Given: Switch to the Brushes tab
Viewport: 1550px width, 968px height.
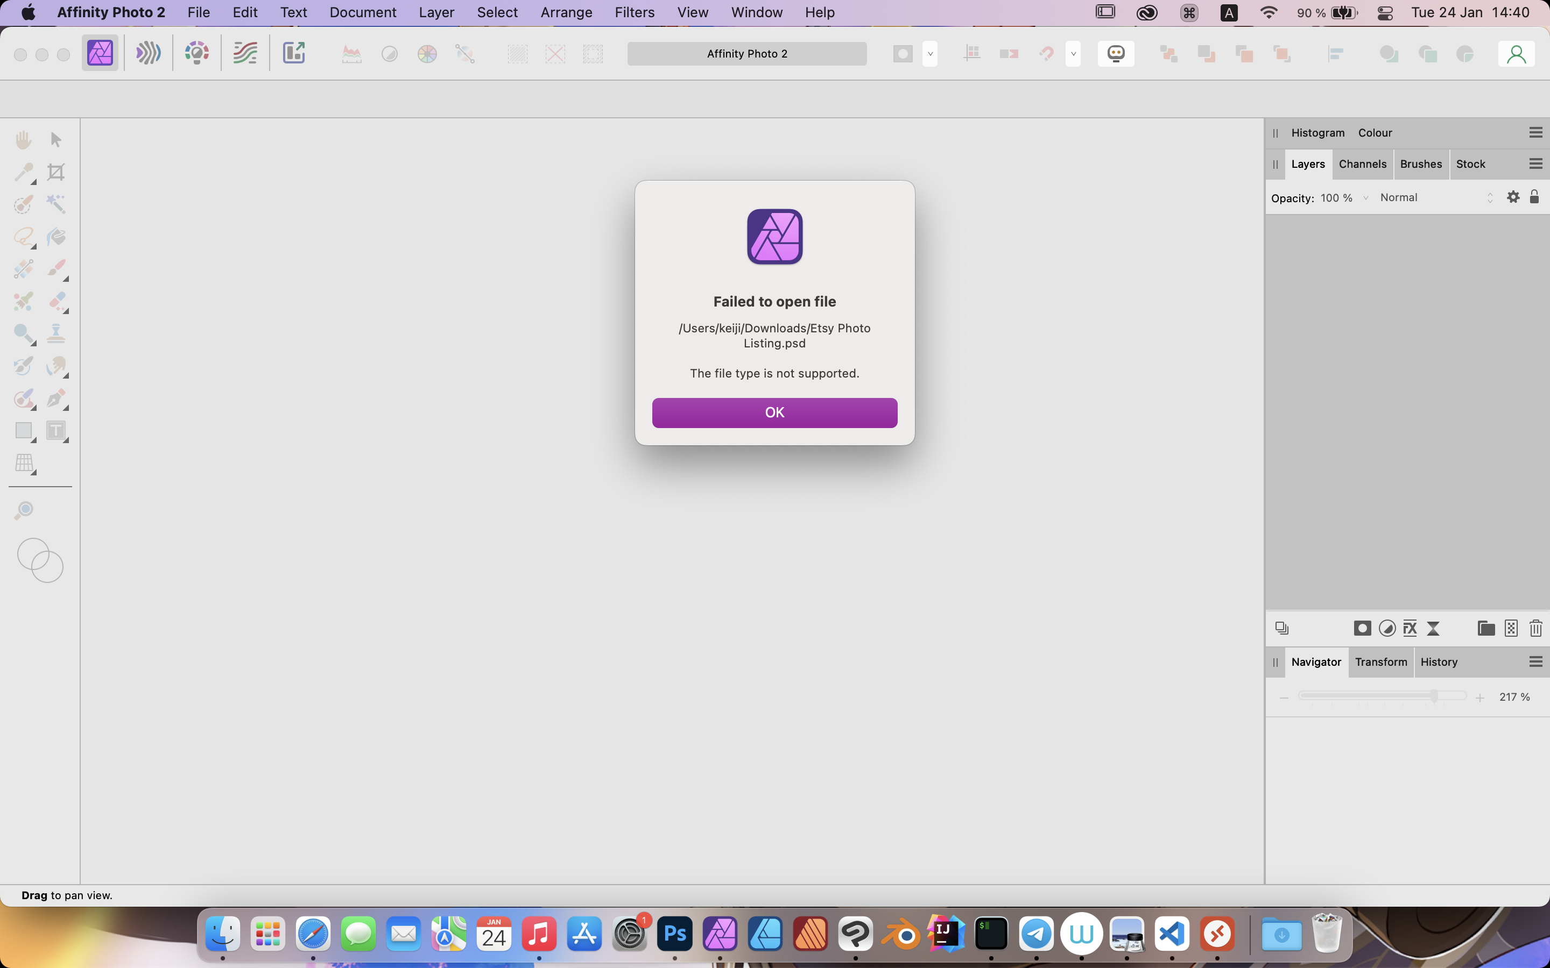Looking at the screenshot, I should pyautogui.click(x=1421, y=164).
